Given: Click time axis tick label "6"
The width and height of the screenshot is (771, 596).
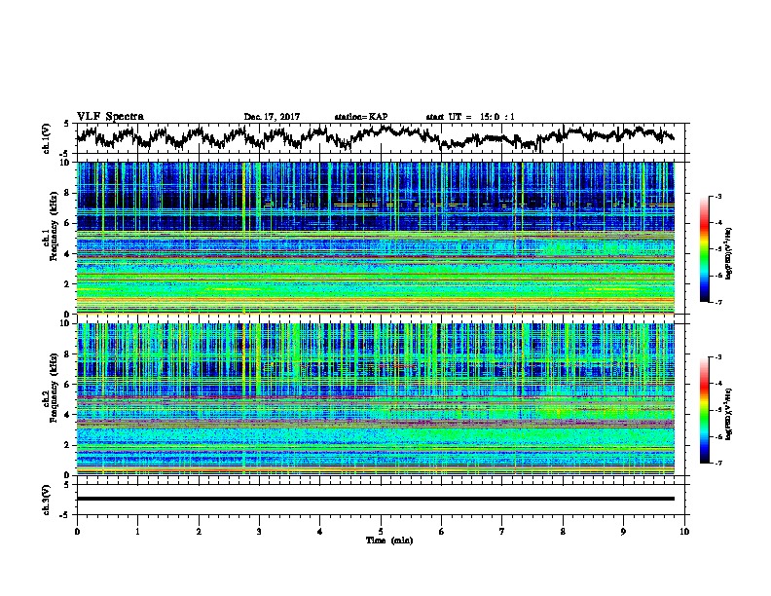Looking at the screenshot, I should (441, 532).
